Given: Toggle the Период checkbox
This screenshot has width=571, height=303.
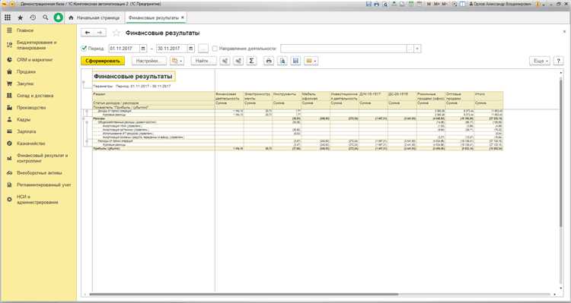Looking at the screenshot, I should pos(84,48).
